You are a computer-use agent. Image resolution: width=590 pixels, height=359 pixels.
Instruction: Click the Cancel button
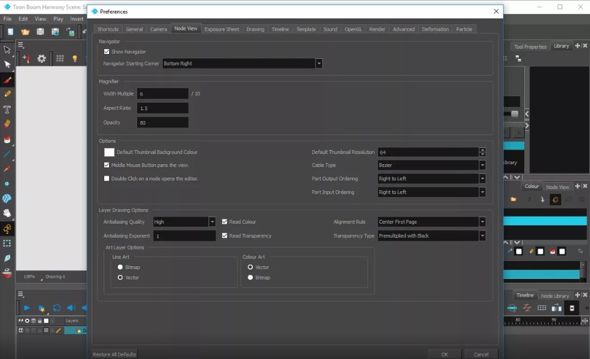[481, 354]
